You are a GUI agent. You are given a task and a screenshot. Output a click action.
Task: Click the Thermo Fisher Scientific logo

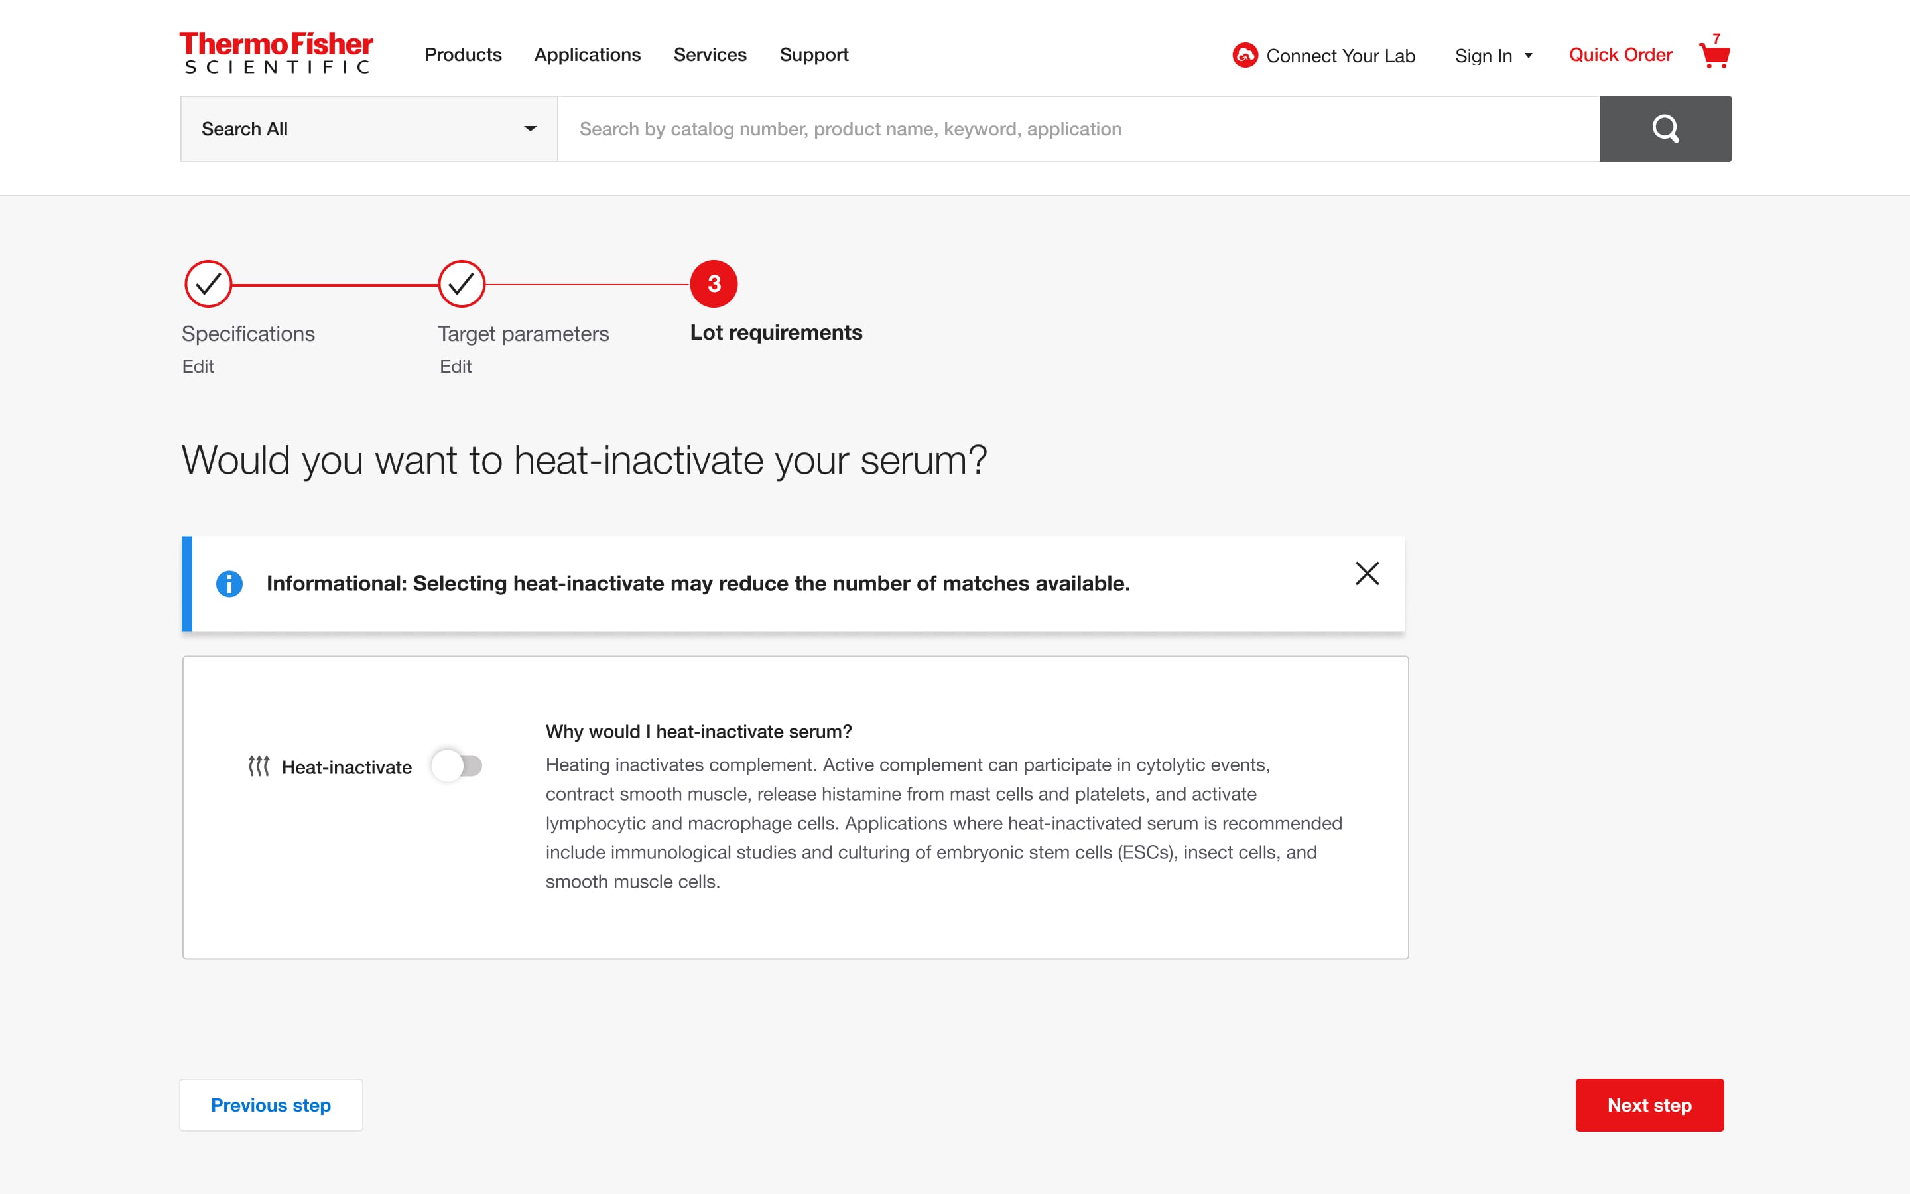(277, 53)
